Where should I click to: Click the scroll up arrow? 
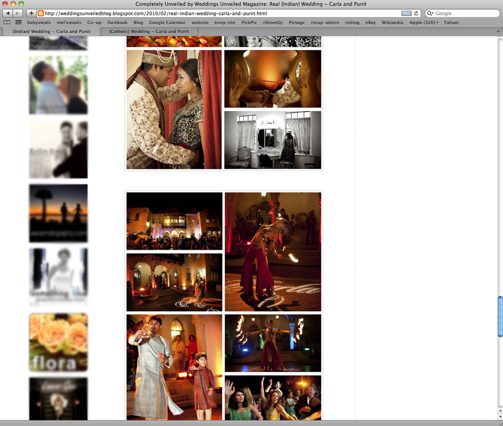click(500, 410)
